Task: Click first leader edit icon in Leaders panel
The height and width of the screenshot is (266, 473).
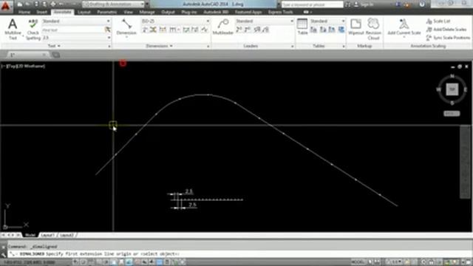Action: 239,30
